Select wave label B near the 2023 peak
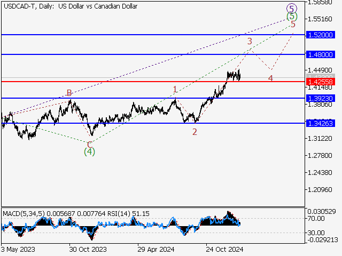Screen dimensions: 342x256 [69, 93]
